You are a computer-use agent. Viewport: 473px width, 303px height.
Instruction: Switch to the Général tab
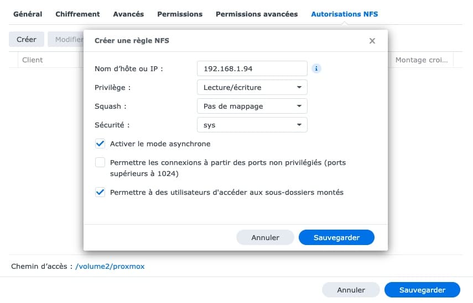[x=28, y=14]
